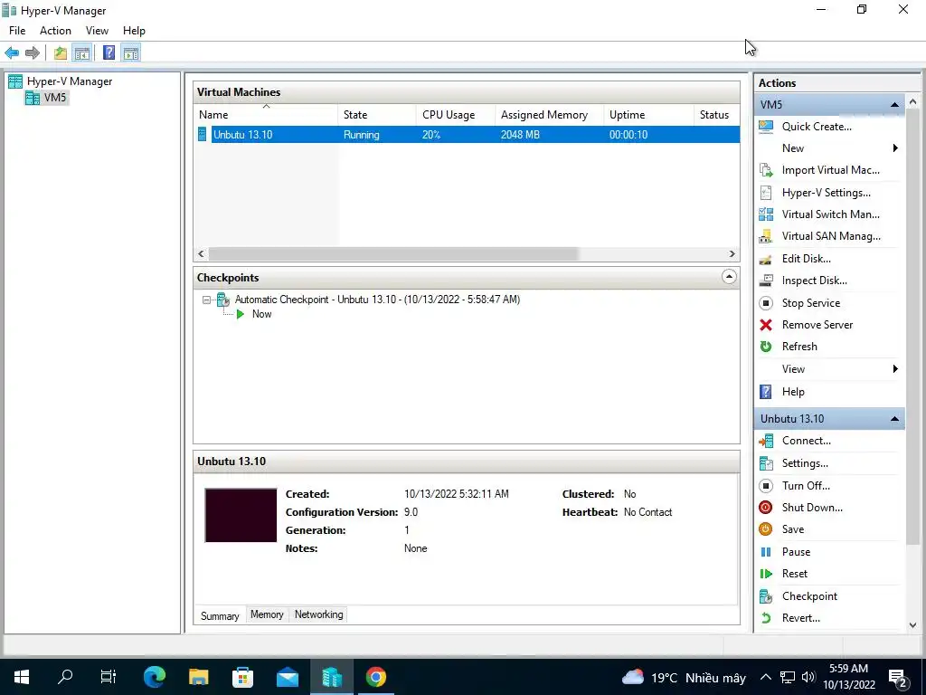The width and height of the screenshot is (926, 695).
Task: Click the Import Virtual Machine icon
Action: click(x=766, y=170)
